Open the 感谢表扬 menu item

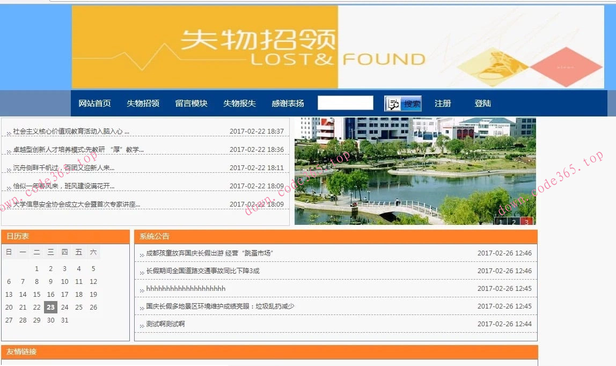(x=287, y=103)
